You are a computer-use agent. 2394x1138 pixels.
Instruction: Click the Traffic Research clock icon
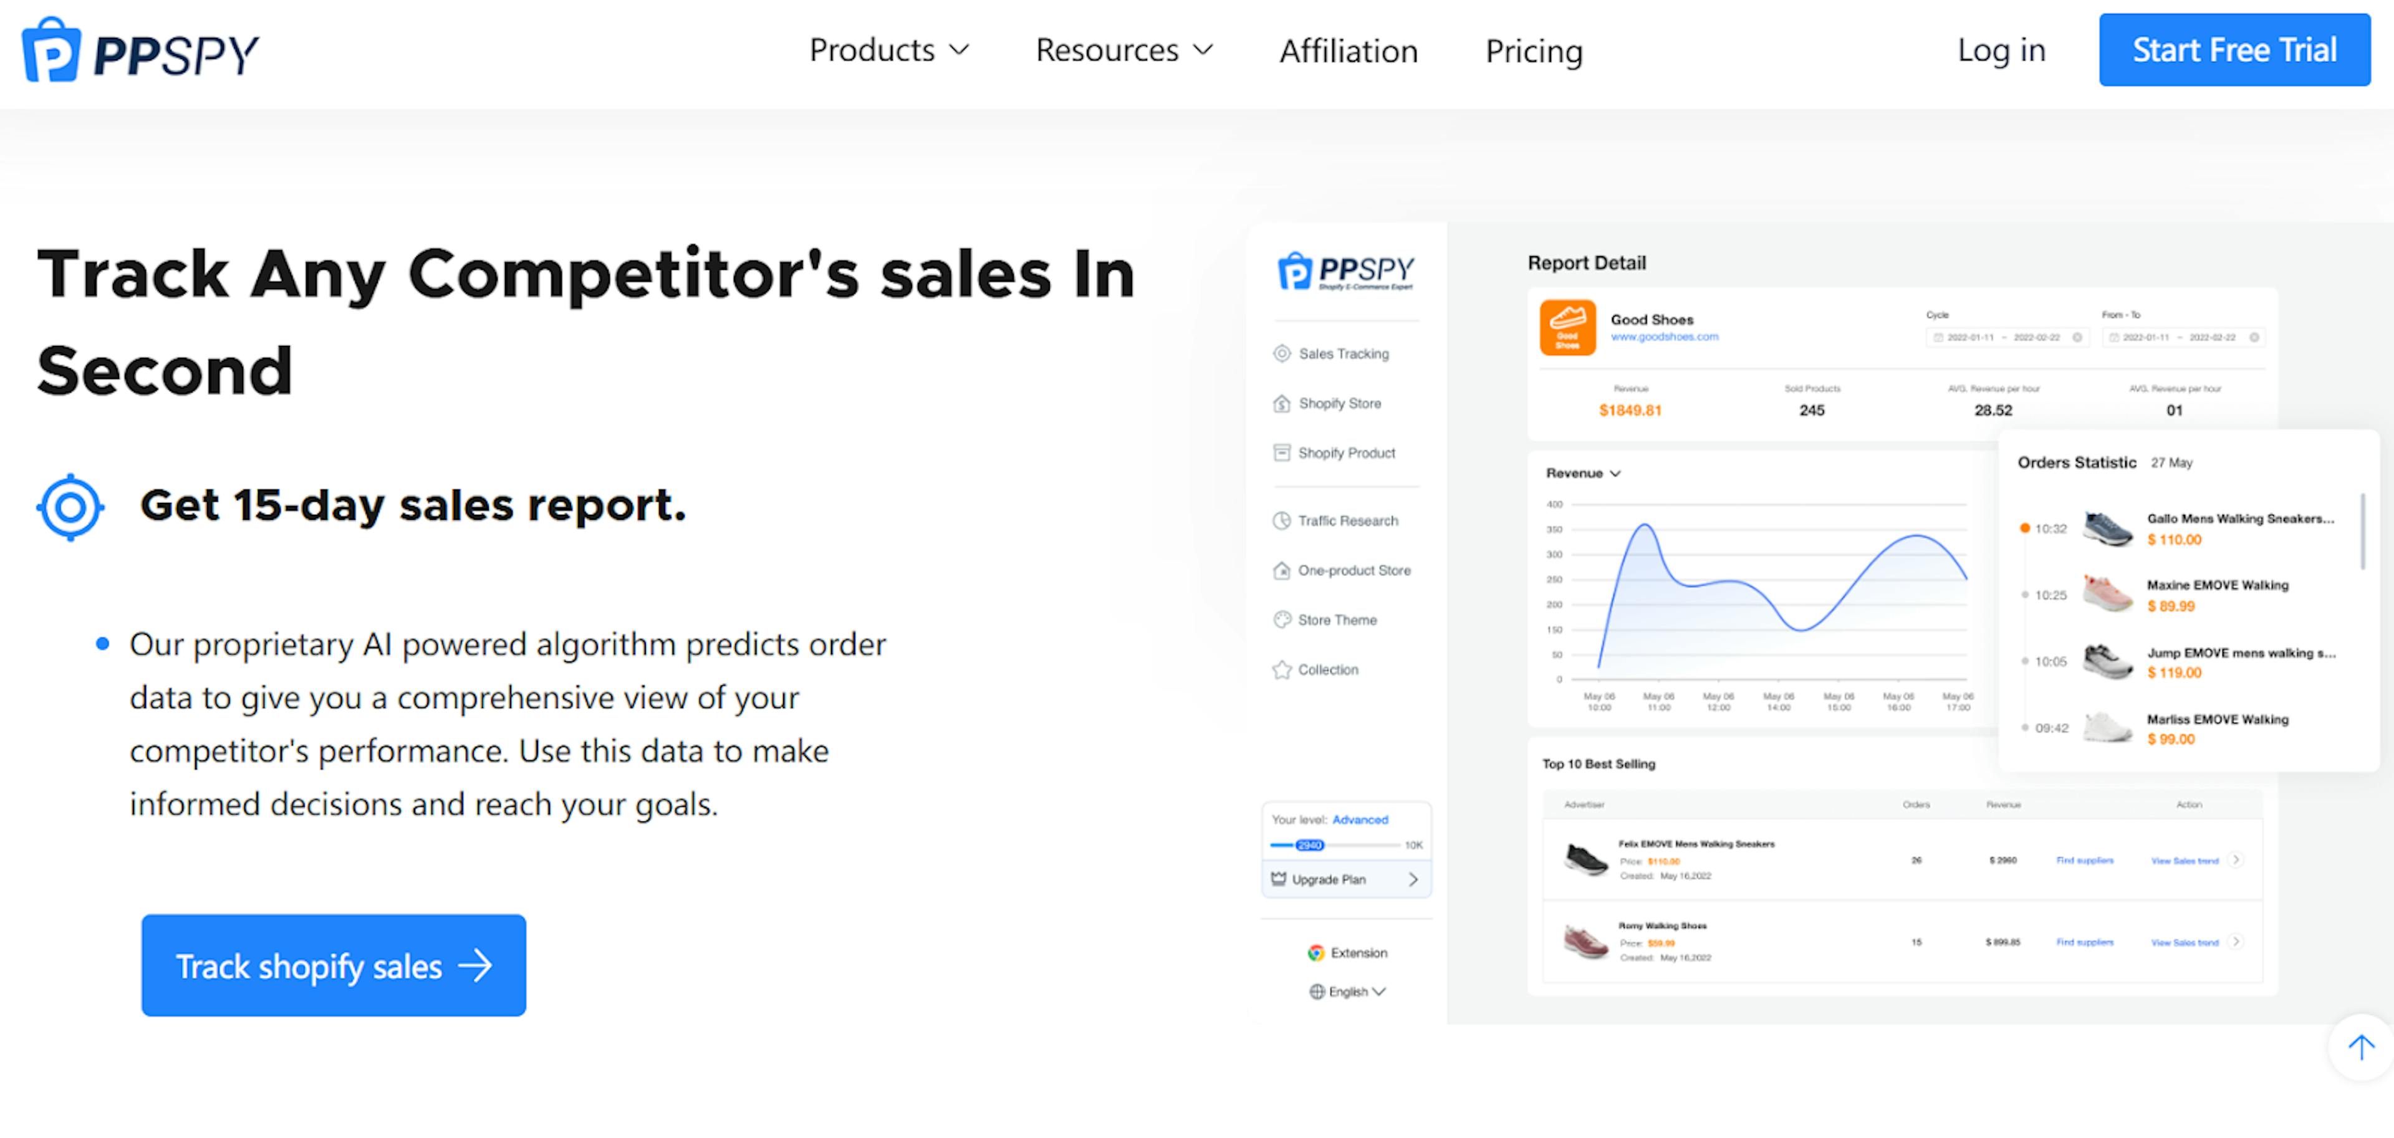[1282, 520]
